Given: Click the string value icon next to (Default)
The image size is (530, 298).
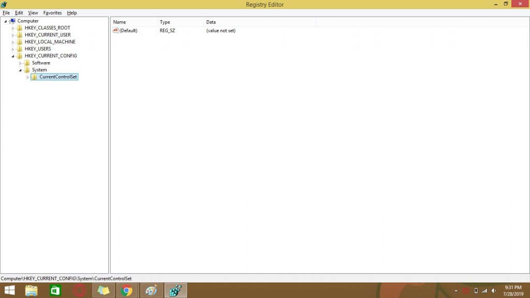Looking at the screenshot, I should pos(115,31).
